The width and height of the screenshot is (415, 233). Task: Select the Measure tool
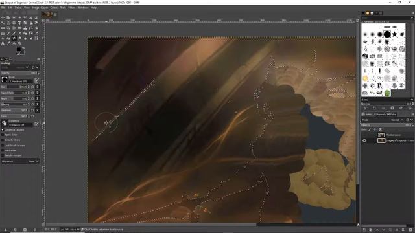click(14, 43)
